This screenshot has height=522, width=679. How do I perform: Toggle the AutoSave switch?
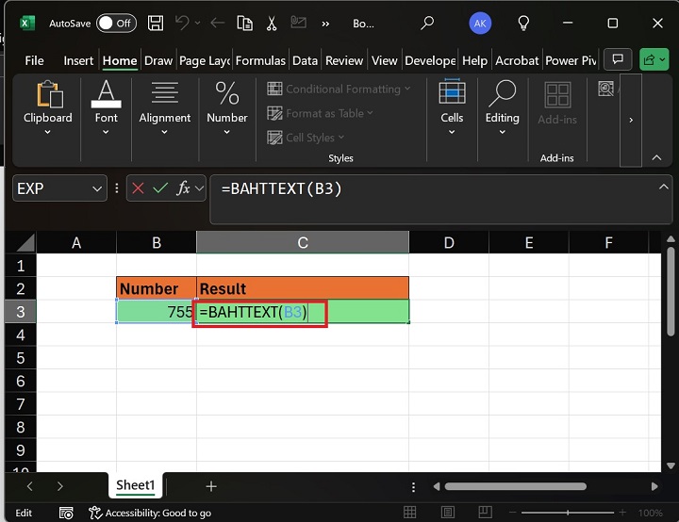point(116,23)
